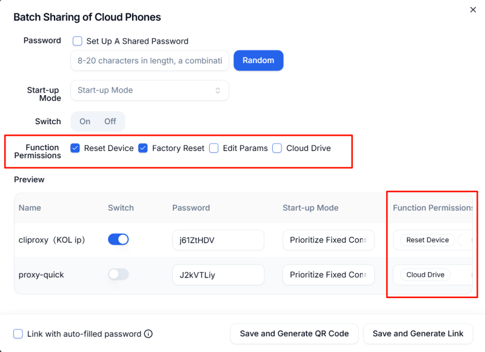Enable Link with auto-filled password
Viewport: 485px width, 352px height.
coord(18,334)
